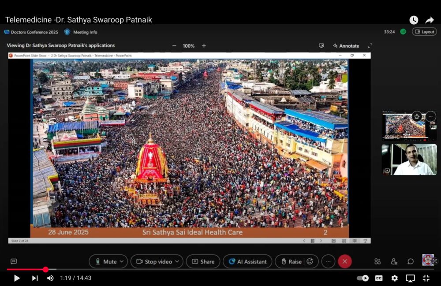The height and width of the screenshot is (286, 441).
Task: Click the screen share control icon beside Annotate
Action: (321, 45)
